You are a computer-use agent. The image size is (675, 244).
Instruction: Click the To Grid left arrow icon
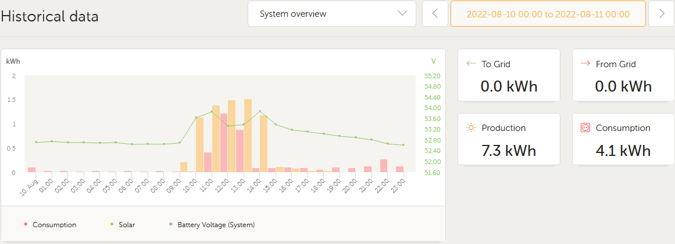point(471,64)
